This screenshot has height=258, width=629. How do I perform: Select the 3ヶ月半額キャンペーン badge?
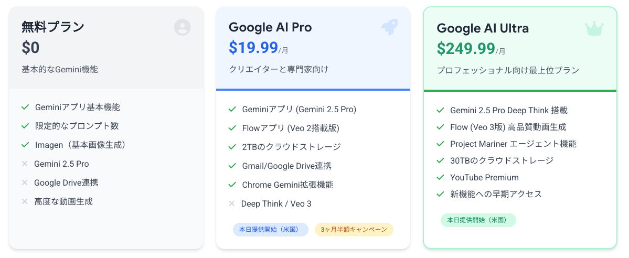tap(354, 230)
